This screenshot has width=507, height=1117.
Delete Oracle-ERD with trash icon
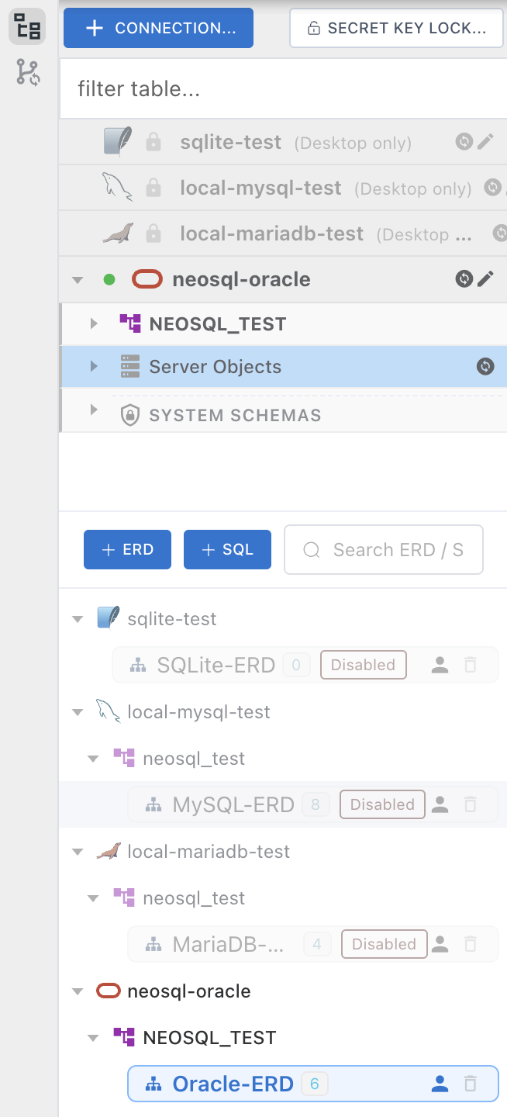pos(470,1084)
